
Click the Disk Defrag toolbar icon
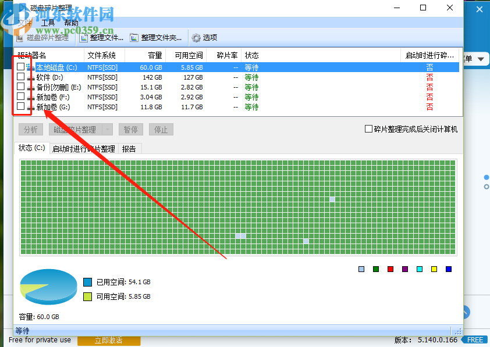(x=20, y=38)
